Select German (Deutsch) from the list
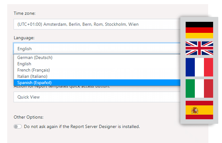 point(97,57)
